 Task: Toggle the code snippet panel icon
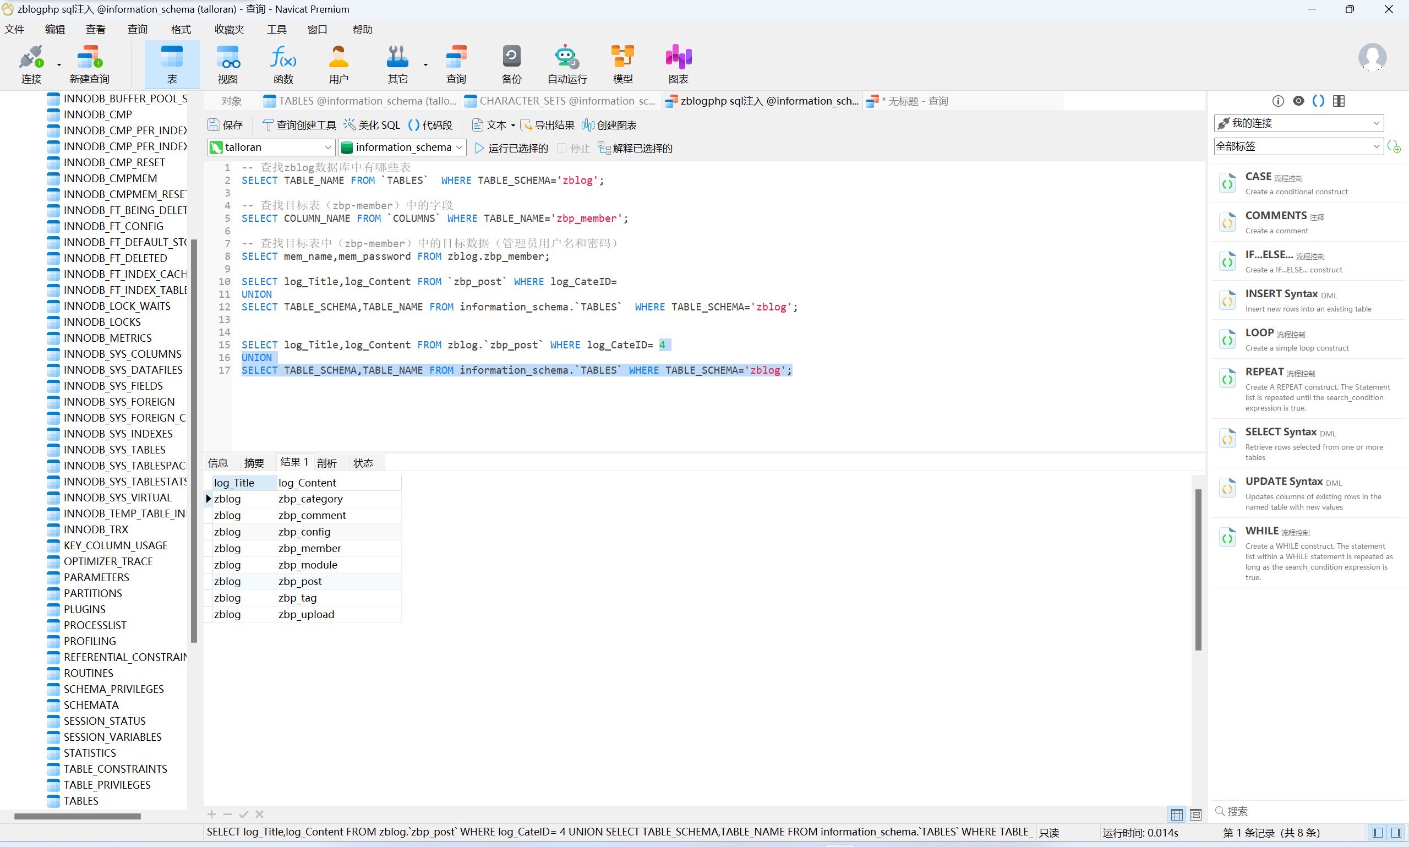click(1318, 101)
